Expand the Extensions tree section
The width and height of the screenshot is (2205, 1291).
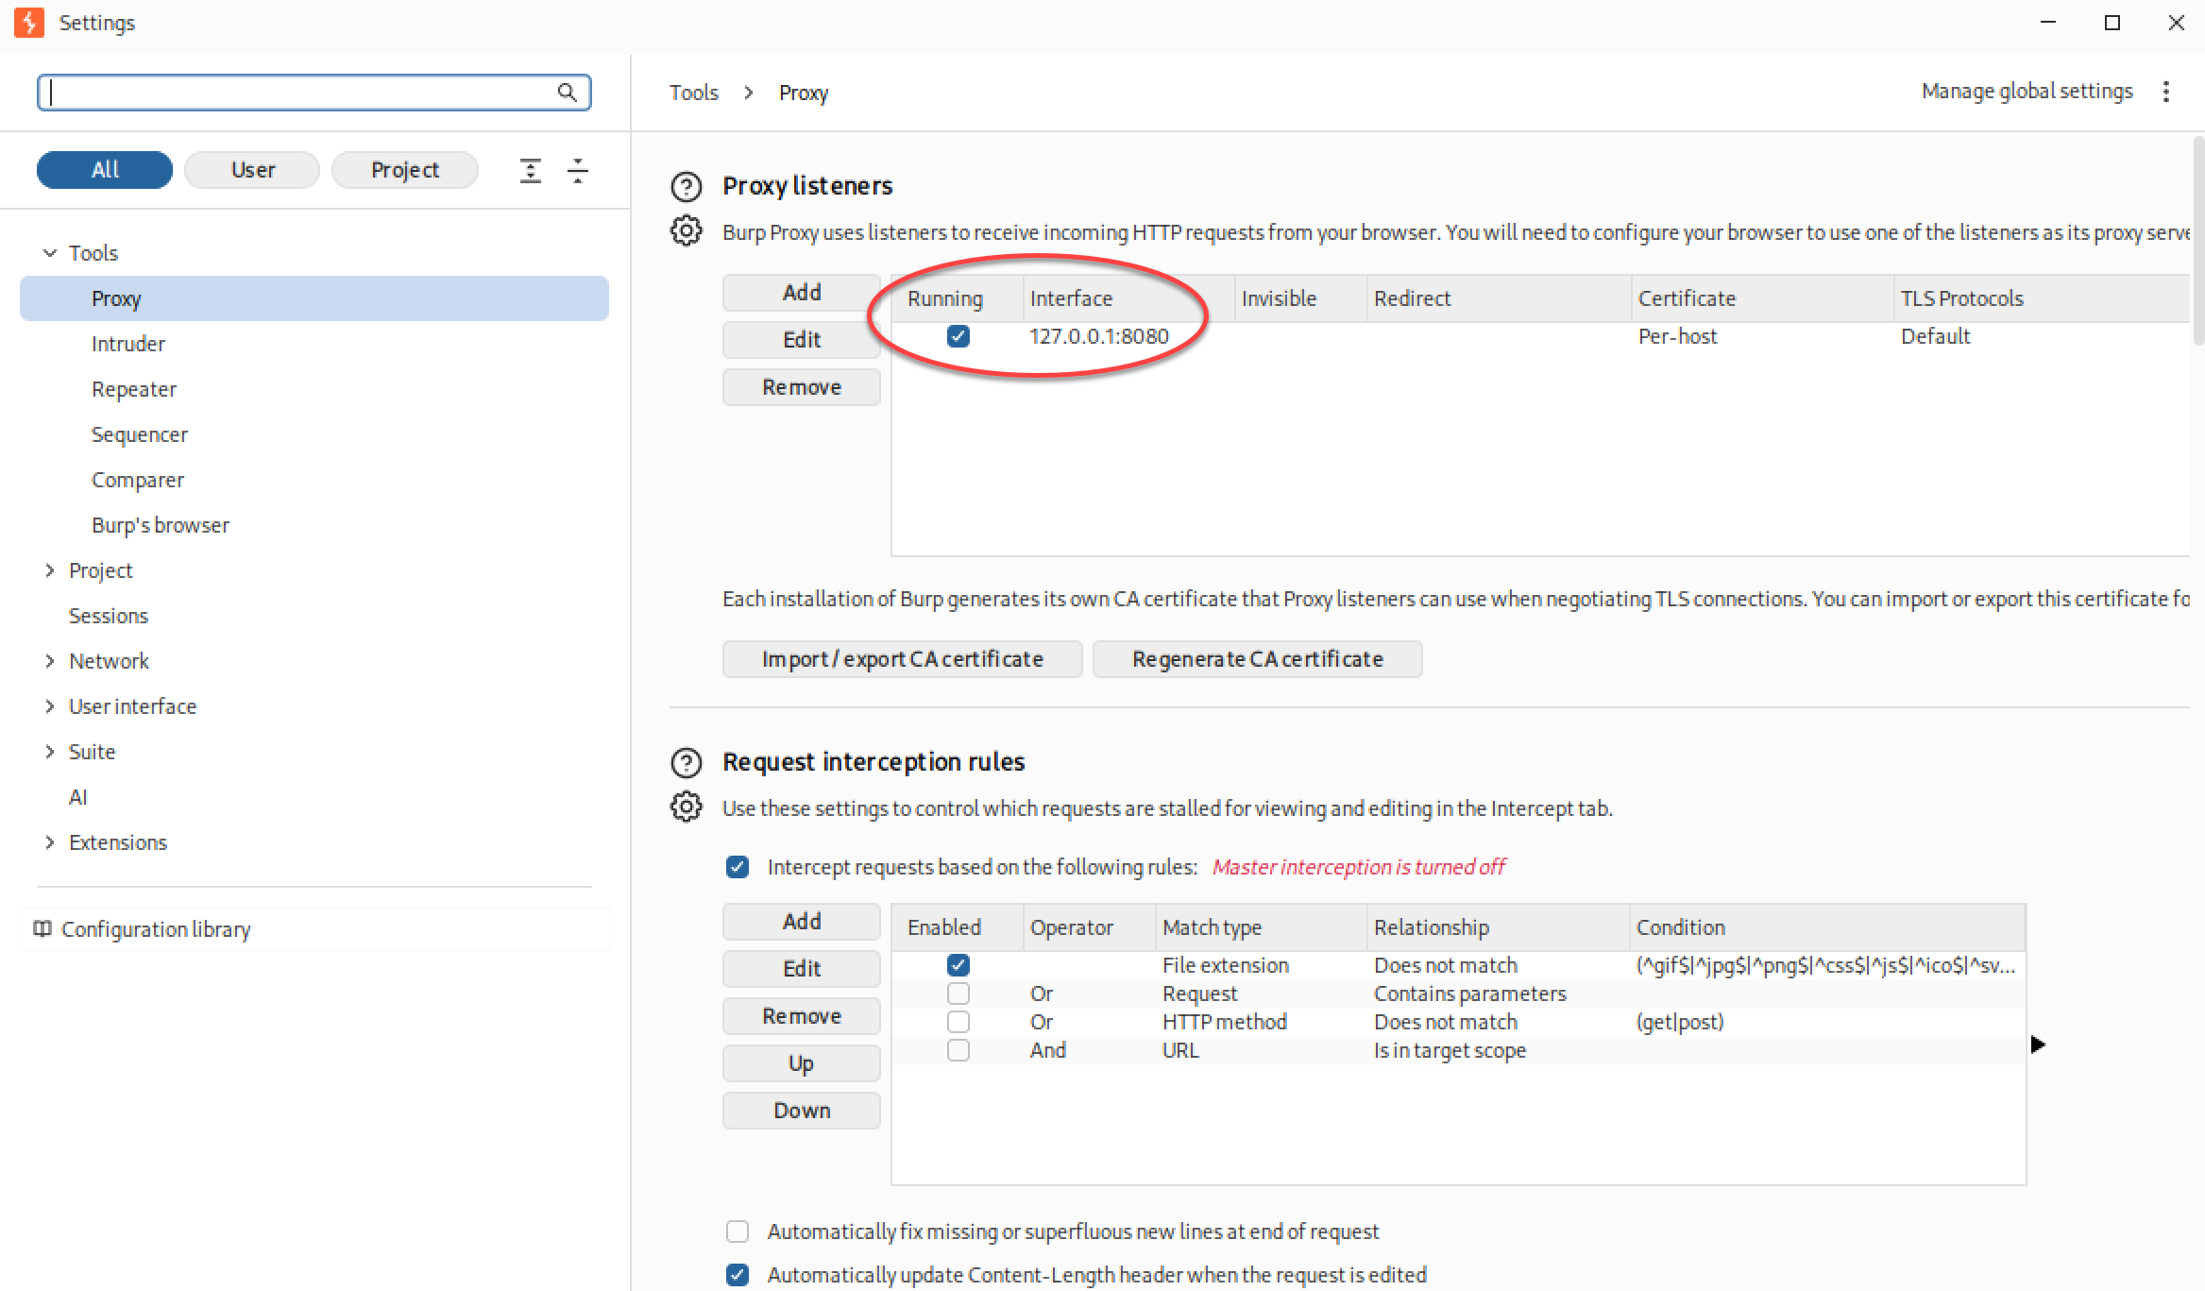pos(50,842)
